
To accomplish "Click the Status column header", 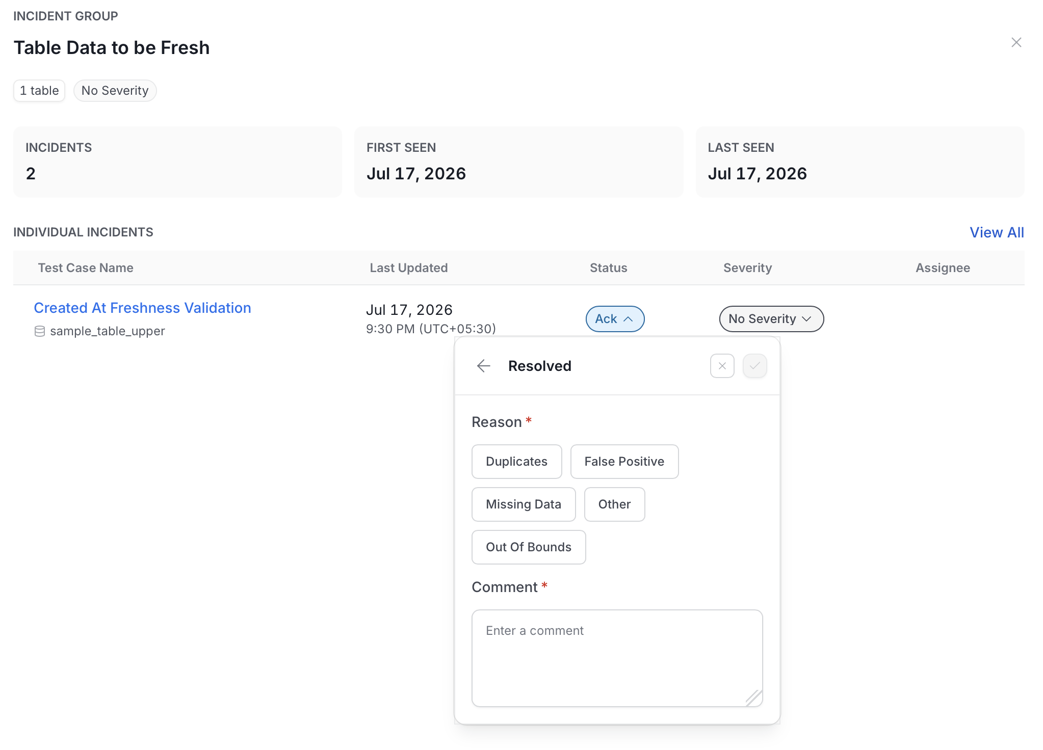I will pos(608,268).
